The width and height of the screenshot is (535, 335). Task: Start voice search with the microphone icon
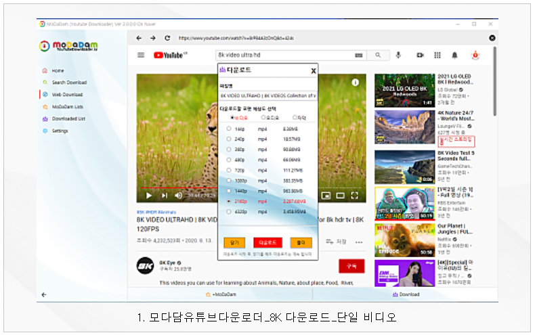[x=398, y=55]
